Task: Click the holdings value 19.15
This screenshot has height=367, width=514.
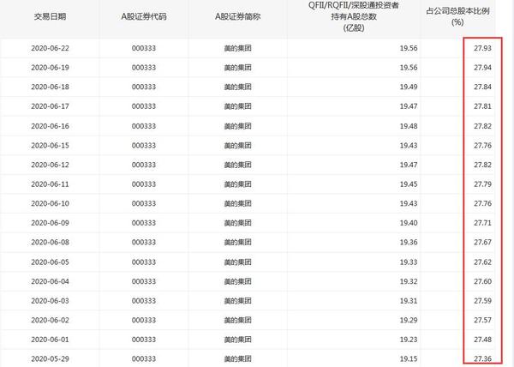Action: [x=409, y=358]
